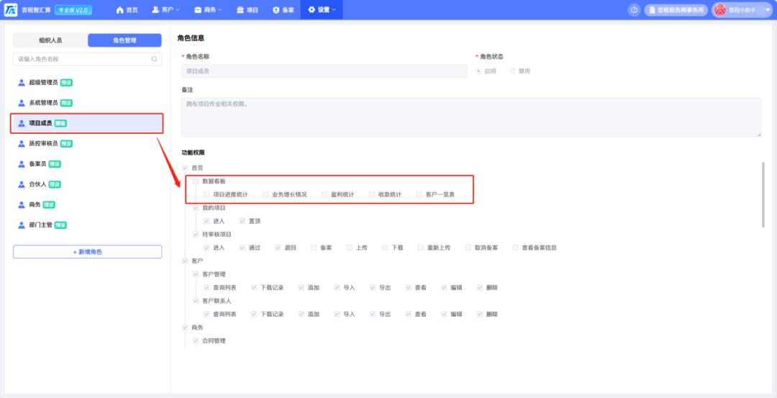This screenshot has width=777, height=398.
Task: Click the user icon of 质控审核员
Action: (x=22, y=144)
